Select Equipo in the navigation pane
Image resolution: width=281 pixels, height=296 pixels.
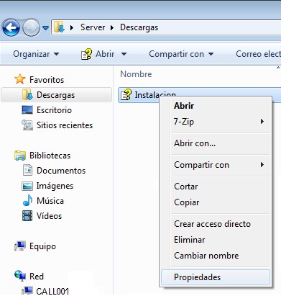[42, 246]
